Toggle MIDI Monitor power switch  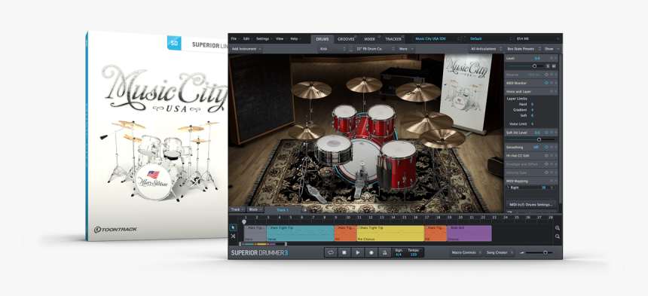[x=546, y=83]
